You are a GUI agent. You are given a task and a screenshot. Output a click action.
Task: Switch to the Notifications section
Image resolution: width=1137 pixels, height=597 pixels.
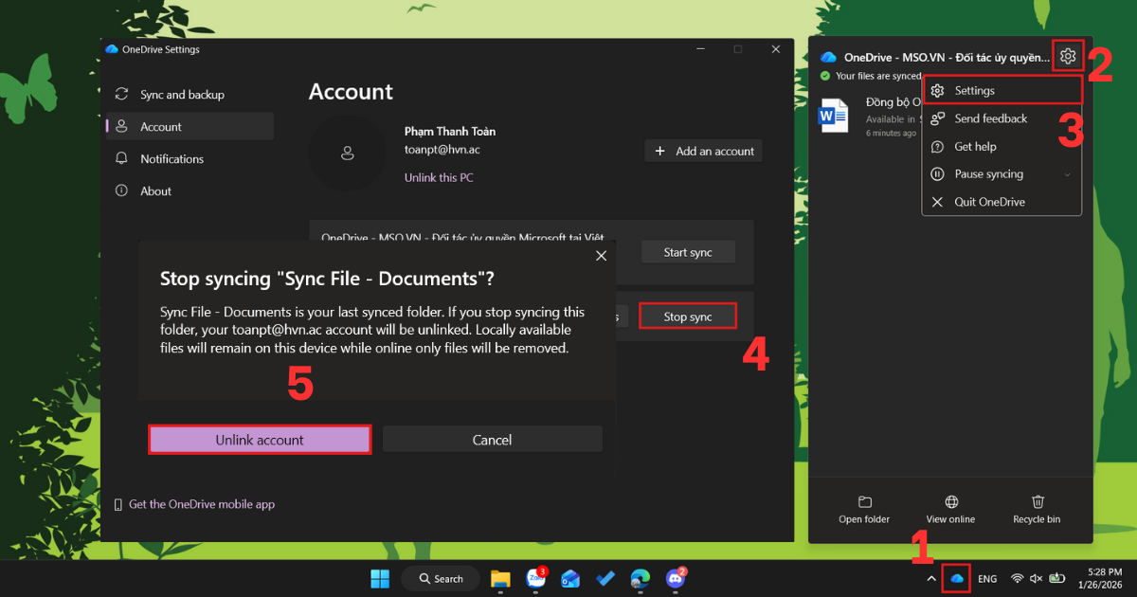pos(171,158)
